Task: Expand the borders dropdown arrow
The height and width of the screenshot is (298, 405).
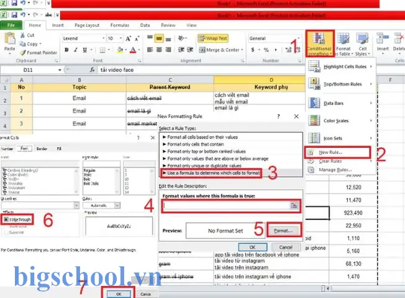Action: click(109, 50)
